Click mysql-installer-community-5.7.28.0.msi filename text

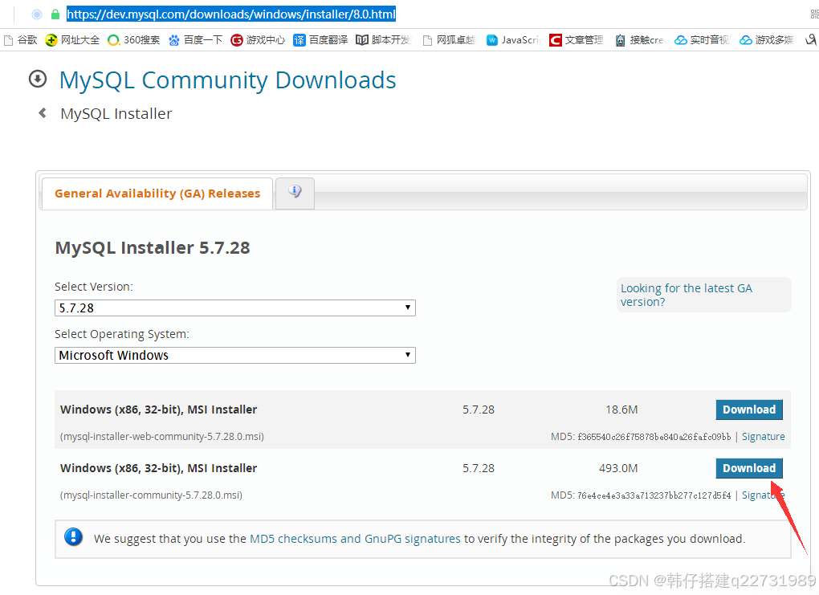point(151,495)
